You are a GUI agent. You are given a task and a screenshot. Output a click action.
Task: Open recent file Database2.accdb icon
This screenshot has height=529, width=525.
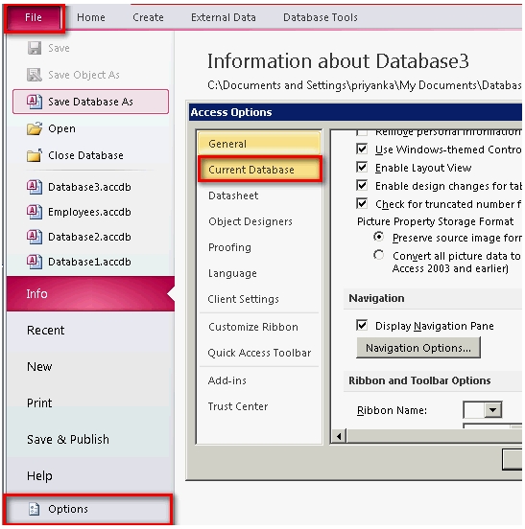[35, 237]
